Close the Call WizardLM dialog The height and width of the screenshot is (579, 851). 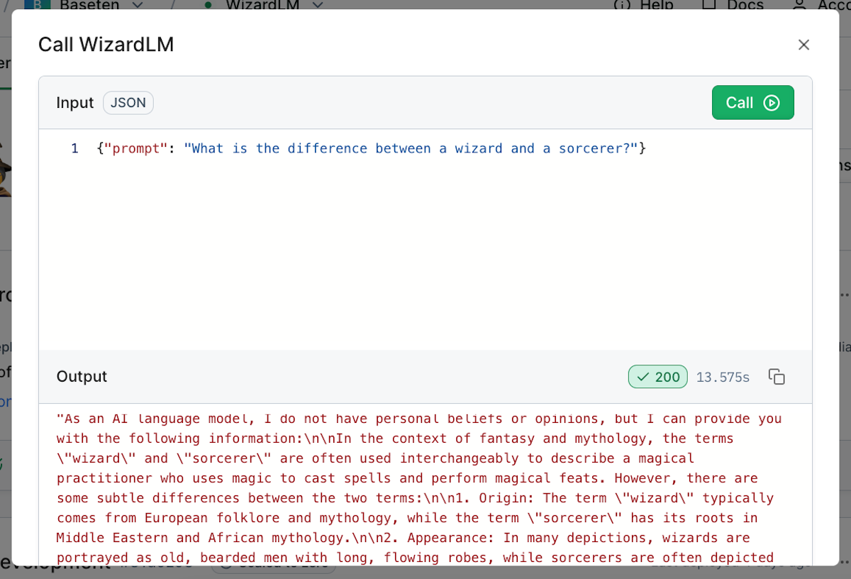803,45
